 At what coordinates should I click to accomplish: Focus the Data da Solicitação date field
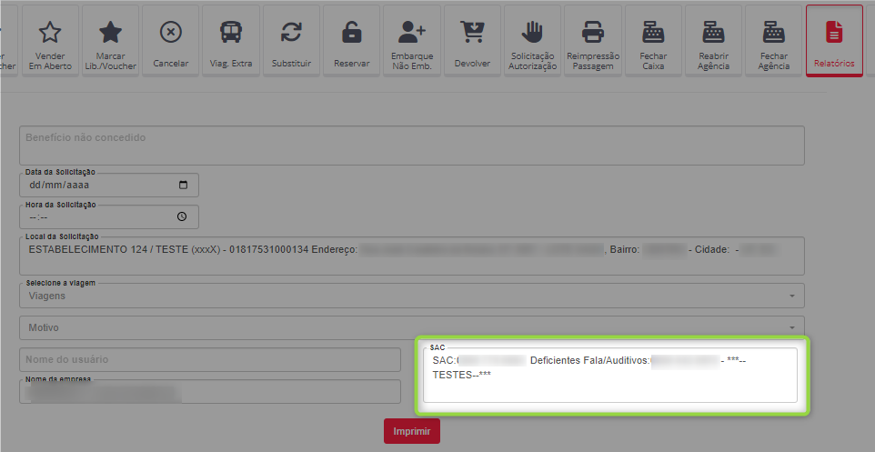click(109, 186)
